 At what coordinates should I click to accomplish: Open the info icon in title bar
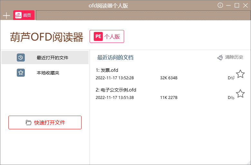point(220,5)
